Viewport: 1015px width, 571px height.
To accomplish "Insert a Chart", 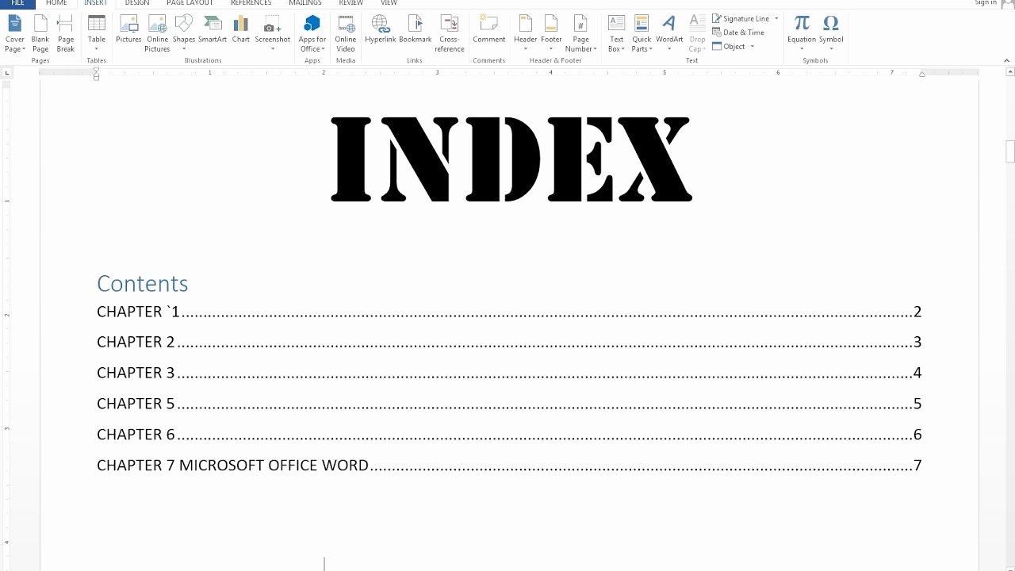I will (x=241, y=30).
